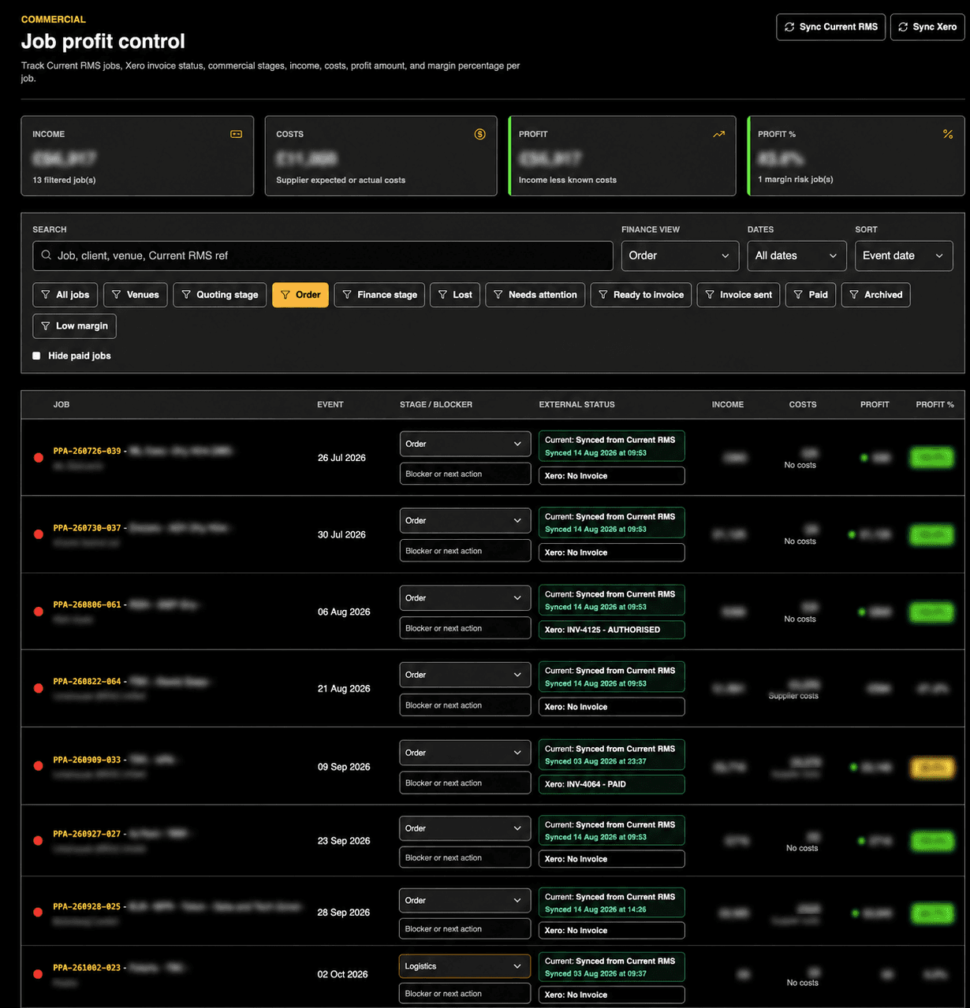The height and width of the screenshot is (1008, 970).
Task: Select the Ready to invoice filter
Action: pyautogui.click(x=641, y=295)
